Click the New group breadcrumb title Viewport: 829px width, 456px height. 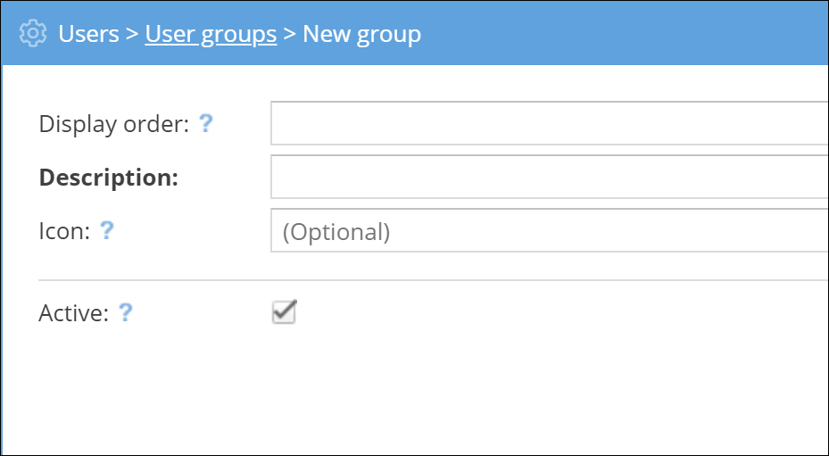[x=361, y=34]
